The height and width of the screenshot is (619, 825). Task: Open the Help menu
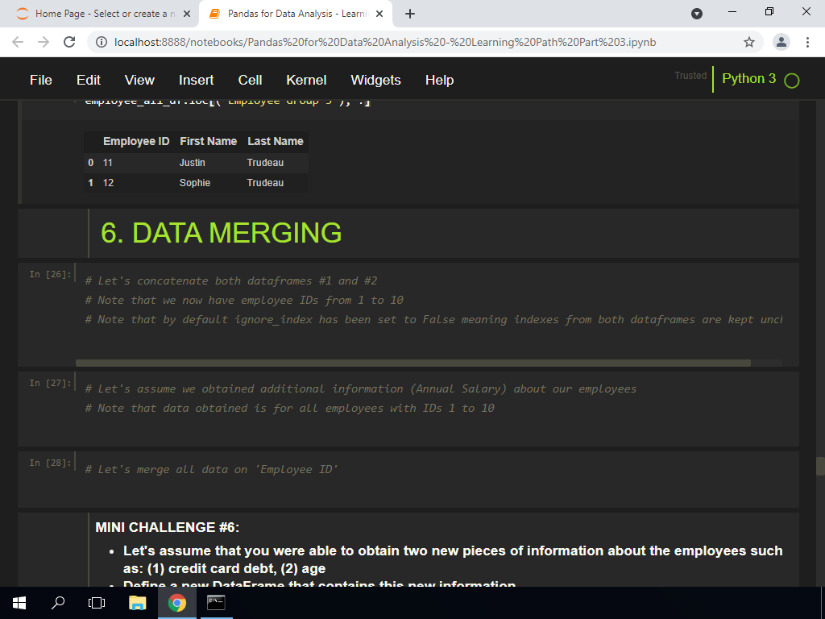pos(439,80)
